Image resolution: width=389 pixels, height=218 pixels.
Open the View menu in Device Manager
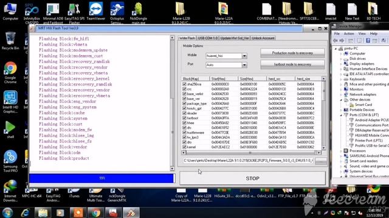[362, 33]
